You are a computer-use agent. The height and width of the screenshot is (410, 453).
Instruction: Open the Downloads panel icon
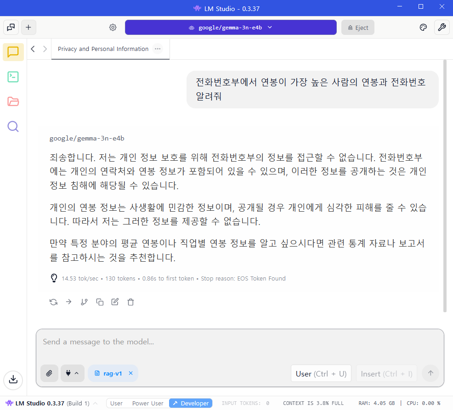pyautogui.click(x=13, y=379)
